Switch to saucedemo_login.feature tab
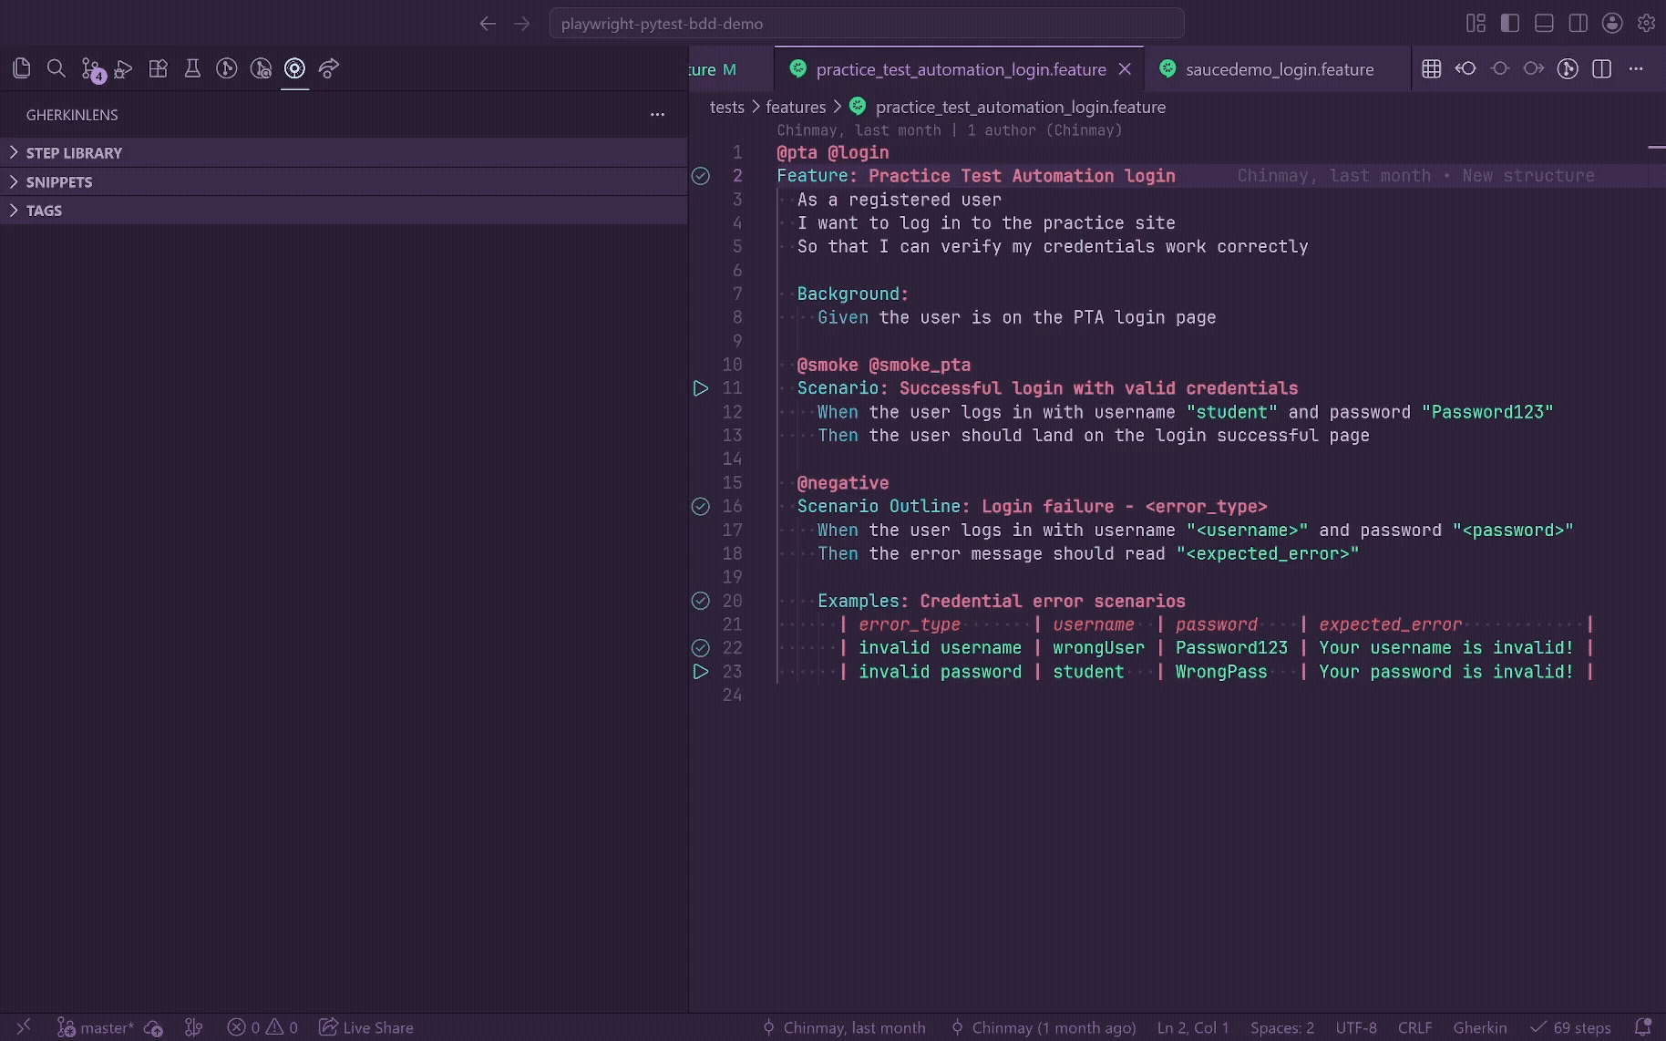 [1278, 69]
